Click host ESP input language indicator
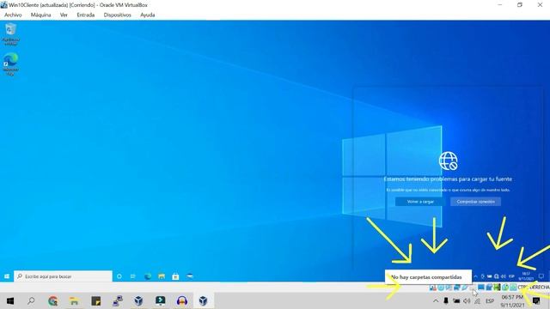550x309 pixels. coord(490,301)
